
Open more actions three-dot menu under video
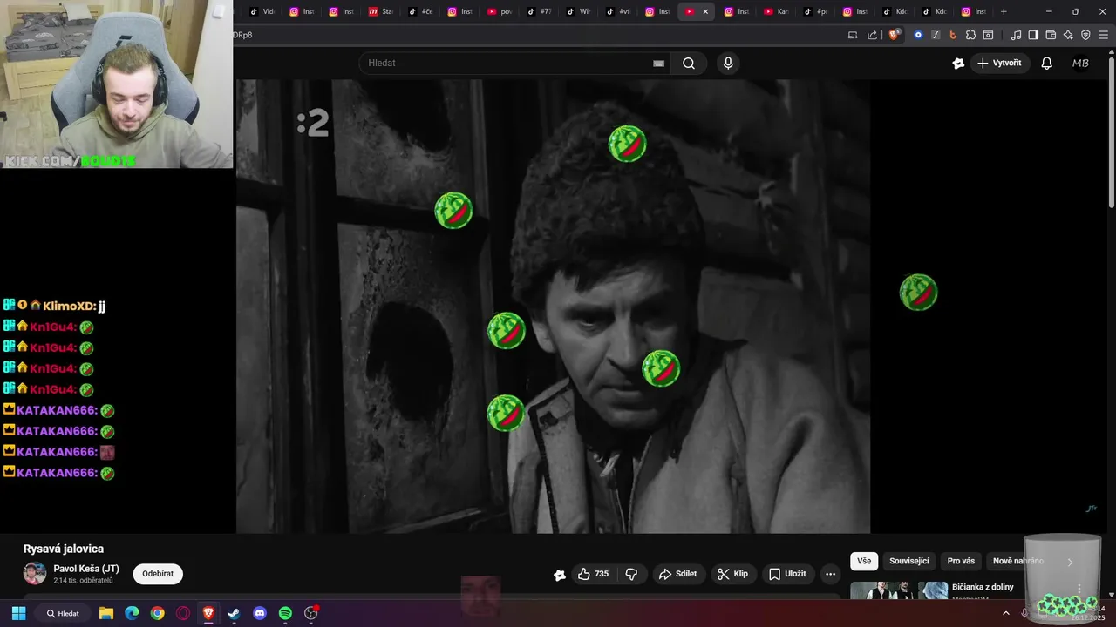(830, 574)
